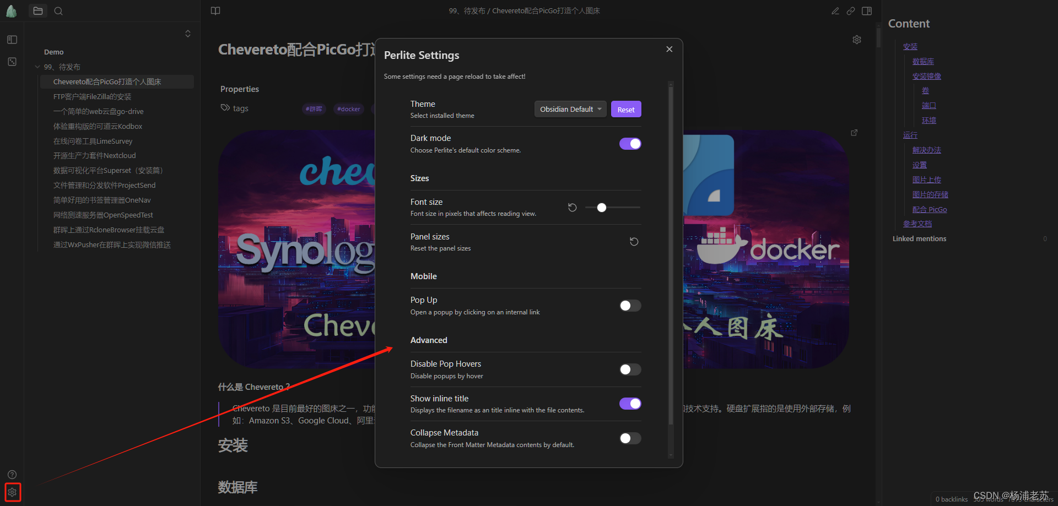
Task: Jump to 参考文档 in the Content outline
Action: 917,224
